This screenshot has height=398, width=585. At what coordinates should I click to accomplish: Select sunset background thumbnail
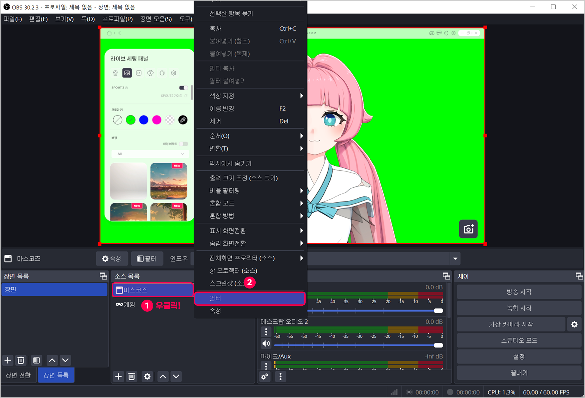(169, 181)
